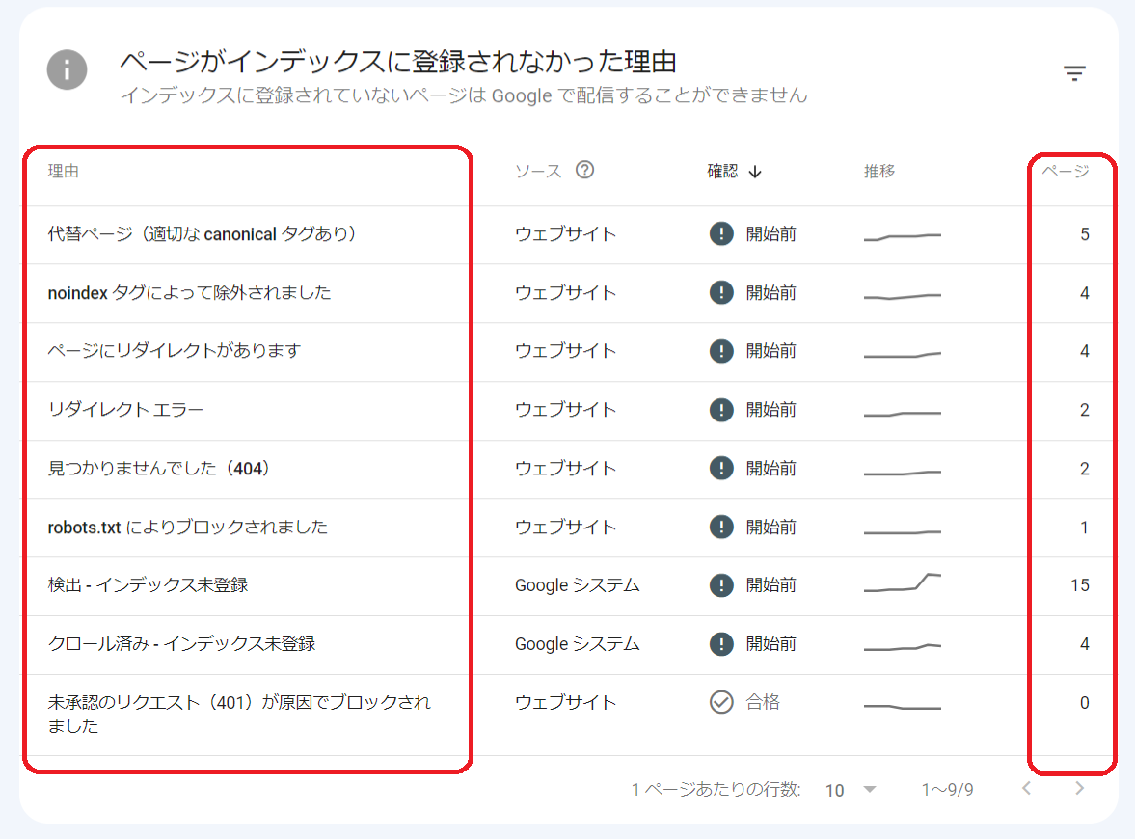Click status icon in ページにリダイレクトがあります row
Image resolution: width=1135 pixels, height=839 pixels.
[721, 351]
